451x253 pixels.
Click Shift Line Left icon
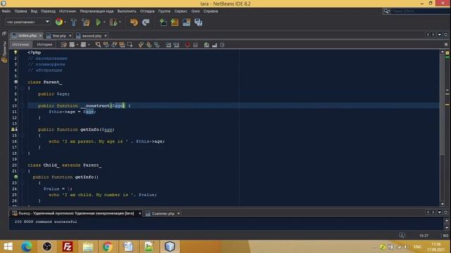(168, 44)
